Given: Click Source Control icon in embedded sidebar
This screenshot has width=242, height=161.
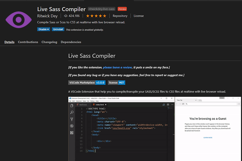Looking at the screenshot, I should coord(72,119).
